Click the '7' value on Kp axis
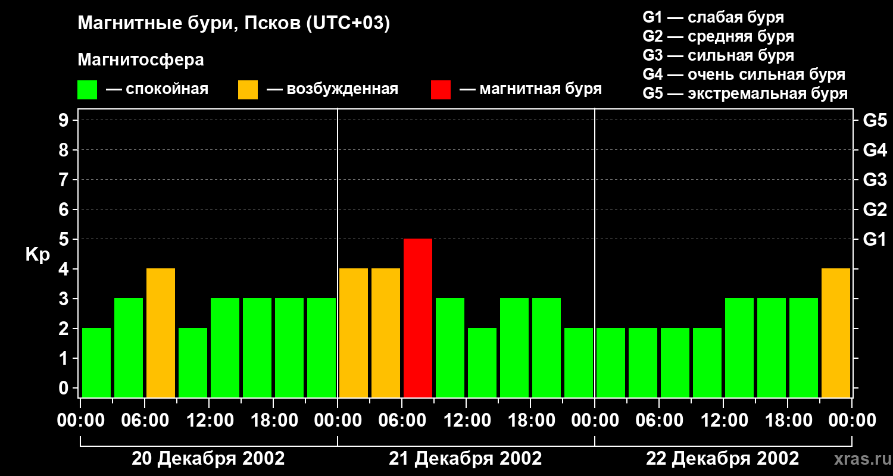Viewport: 893px width, 476px height. pyautogui.click(x=65, y=180)
